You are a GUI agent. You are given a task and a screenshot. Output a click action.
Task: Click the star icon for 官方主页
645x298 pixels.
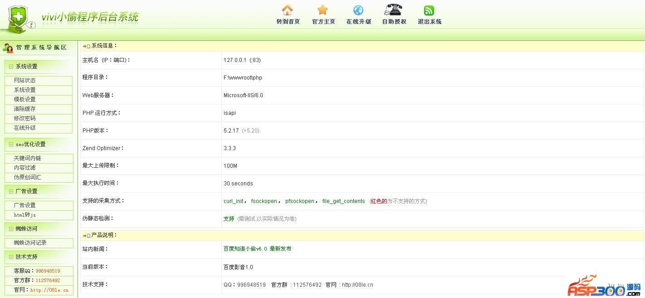[322, 10]
